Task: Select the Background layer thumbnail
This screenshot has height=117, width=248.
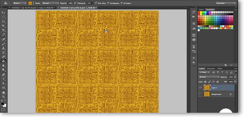Action: pyautogui.click(x=207, y=94)
